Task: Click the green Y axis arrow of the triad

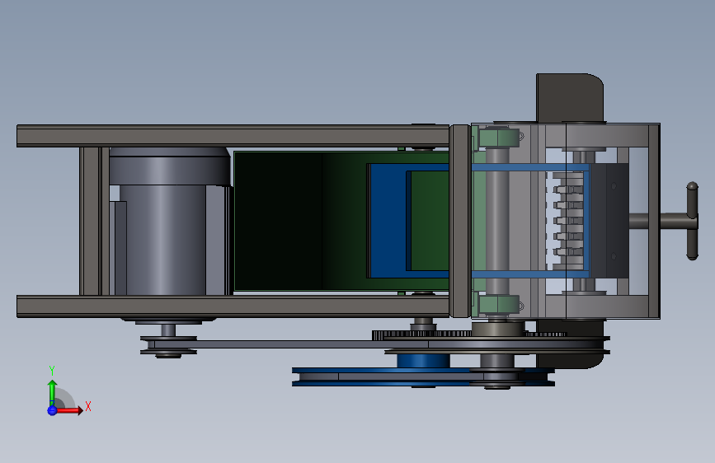Action: 52,392
